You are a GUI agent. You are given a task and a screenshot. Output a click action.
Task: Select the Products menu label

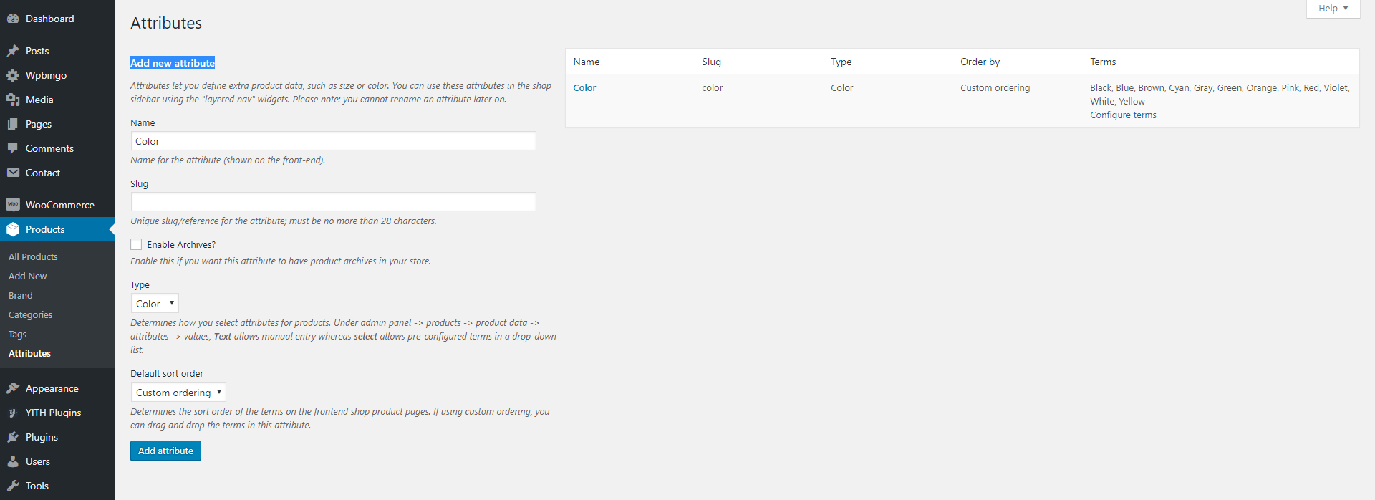pyautogui.click(x=45, y=229)
